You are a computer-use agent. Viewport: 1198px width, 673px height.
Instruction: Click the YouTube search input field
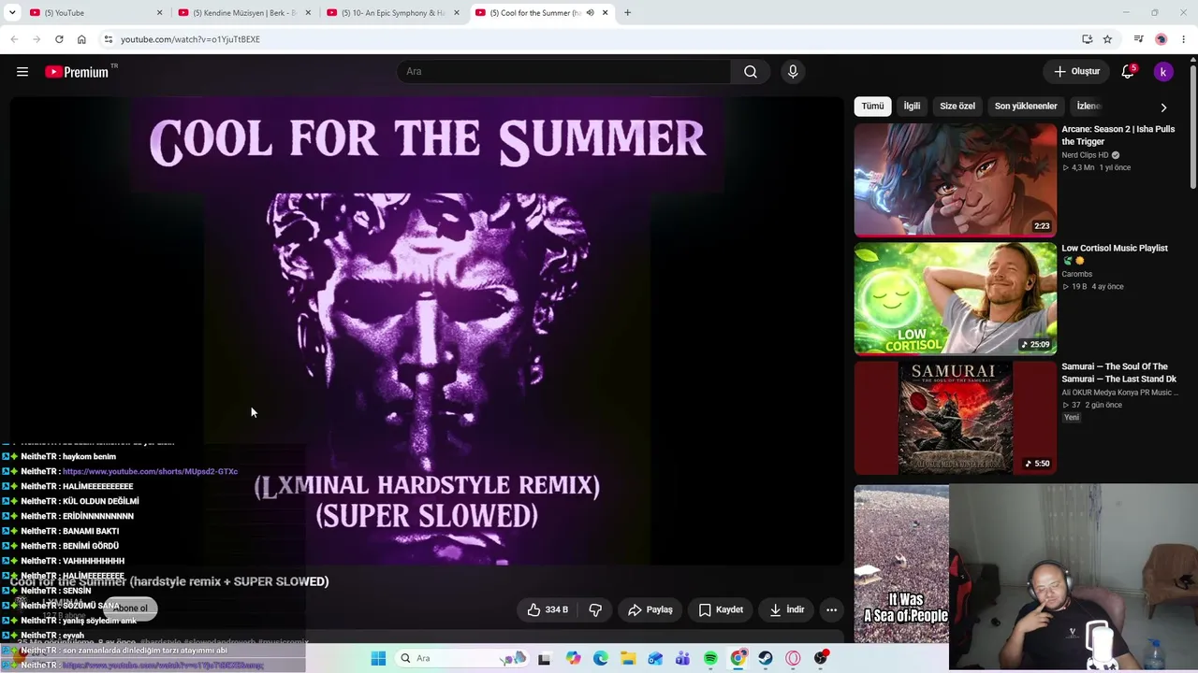tap(564, 72)
